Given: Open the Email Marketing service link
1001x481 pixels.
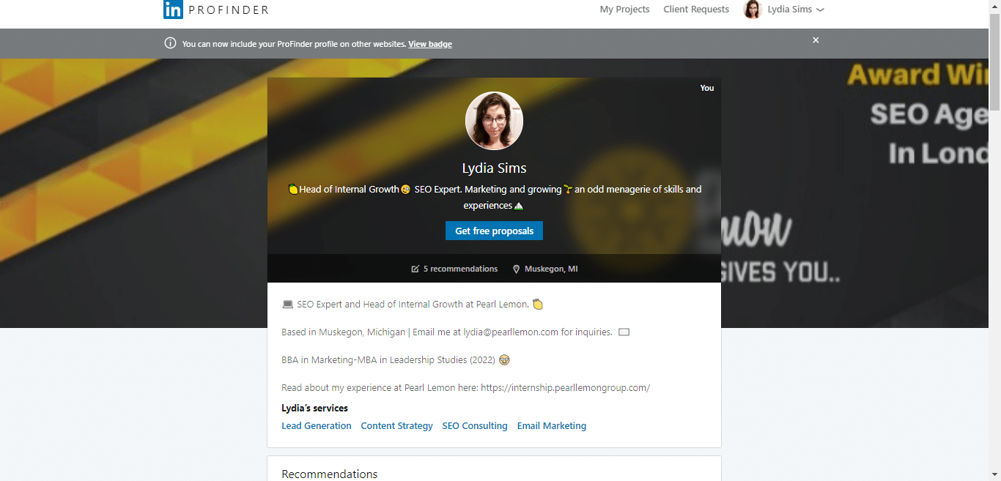Looking at the screenshot, I should 552,425.
